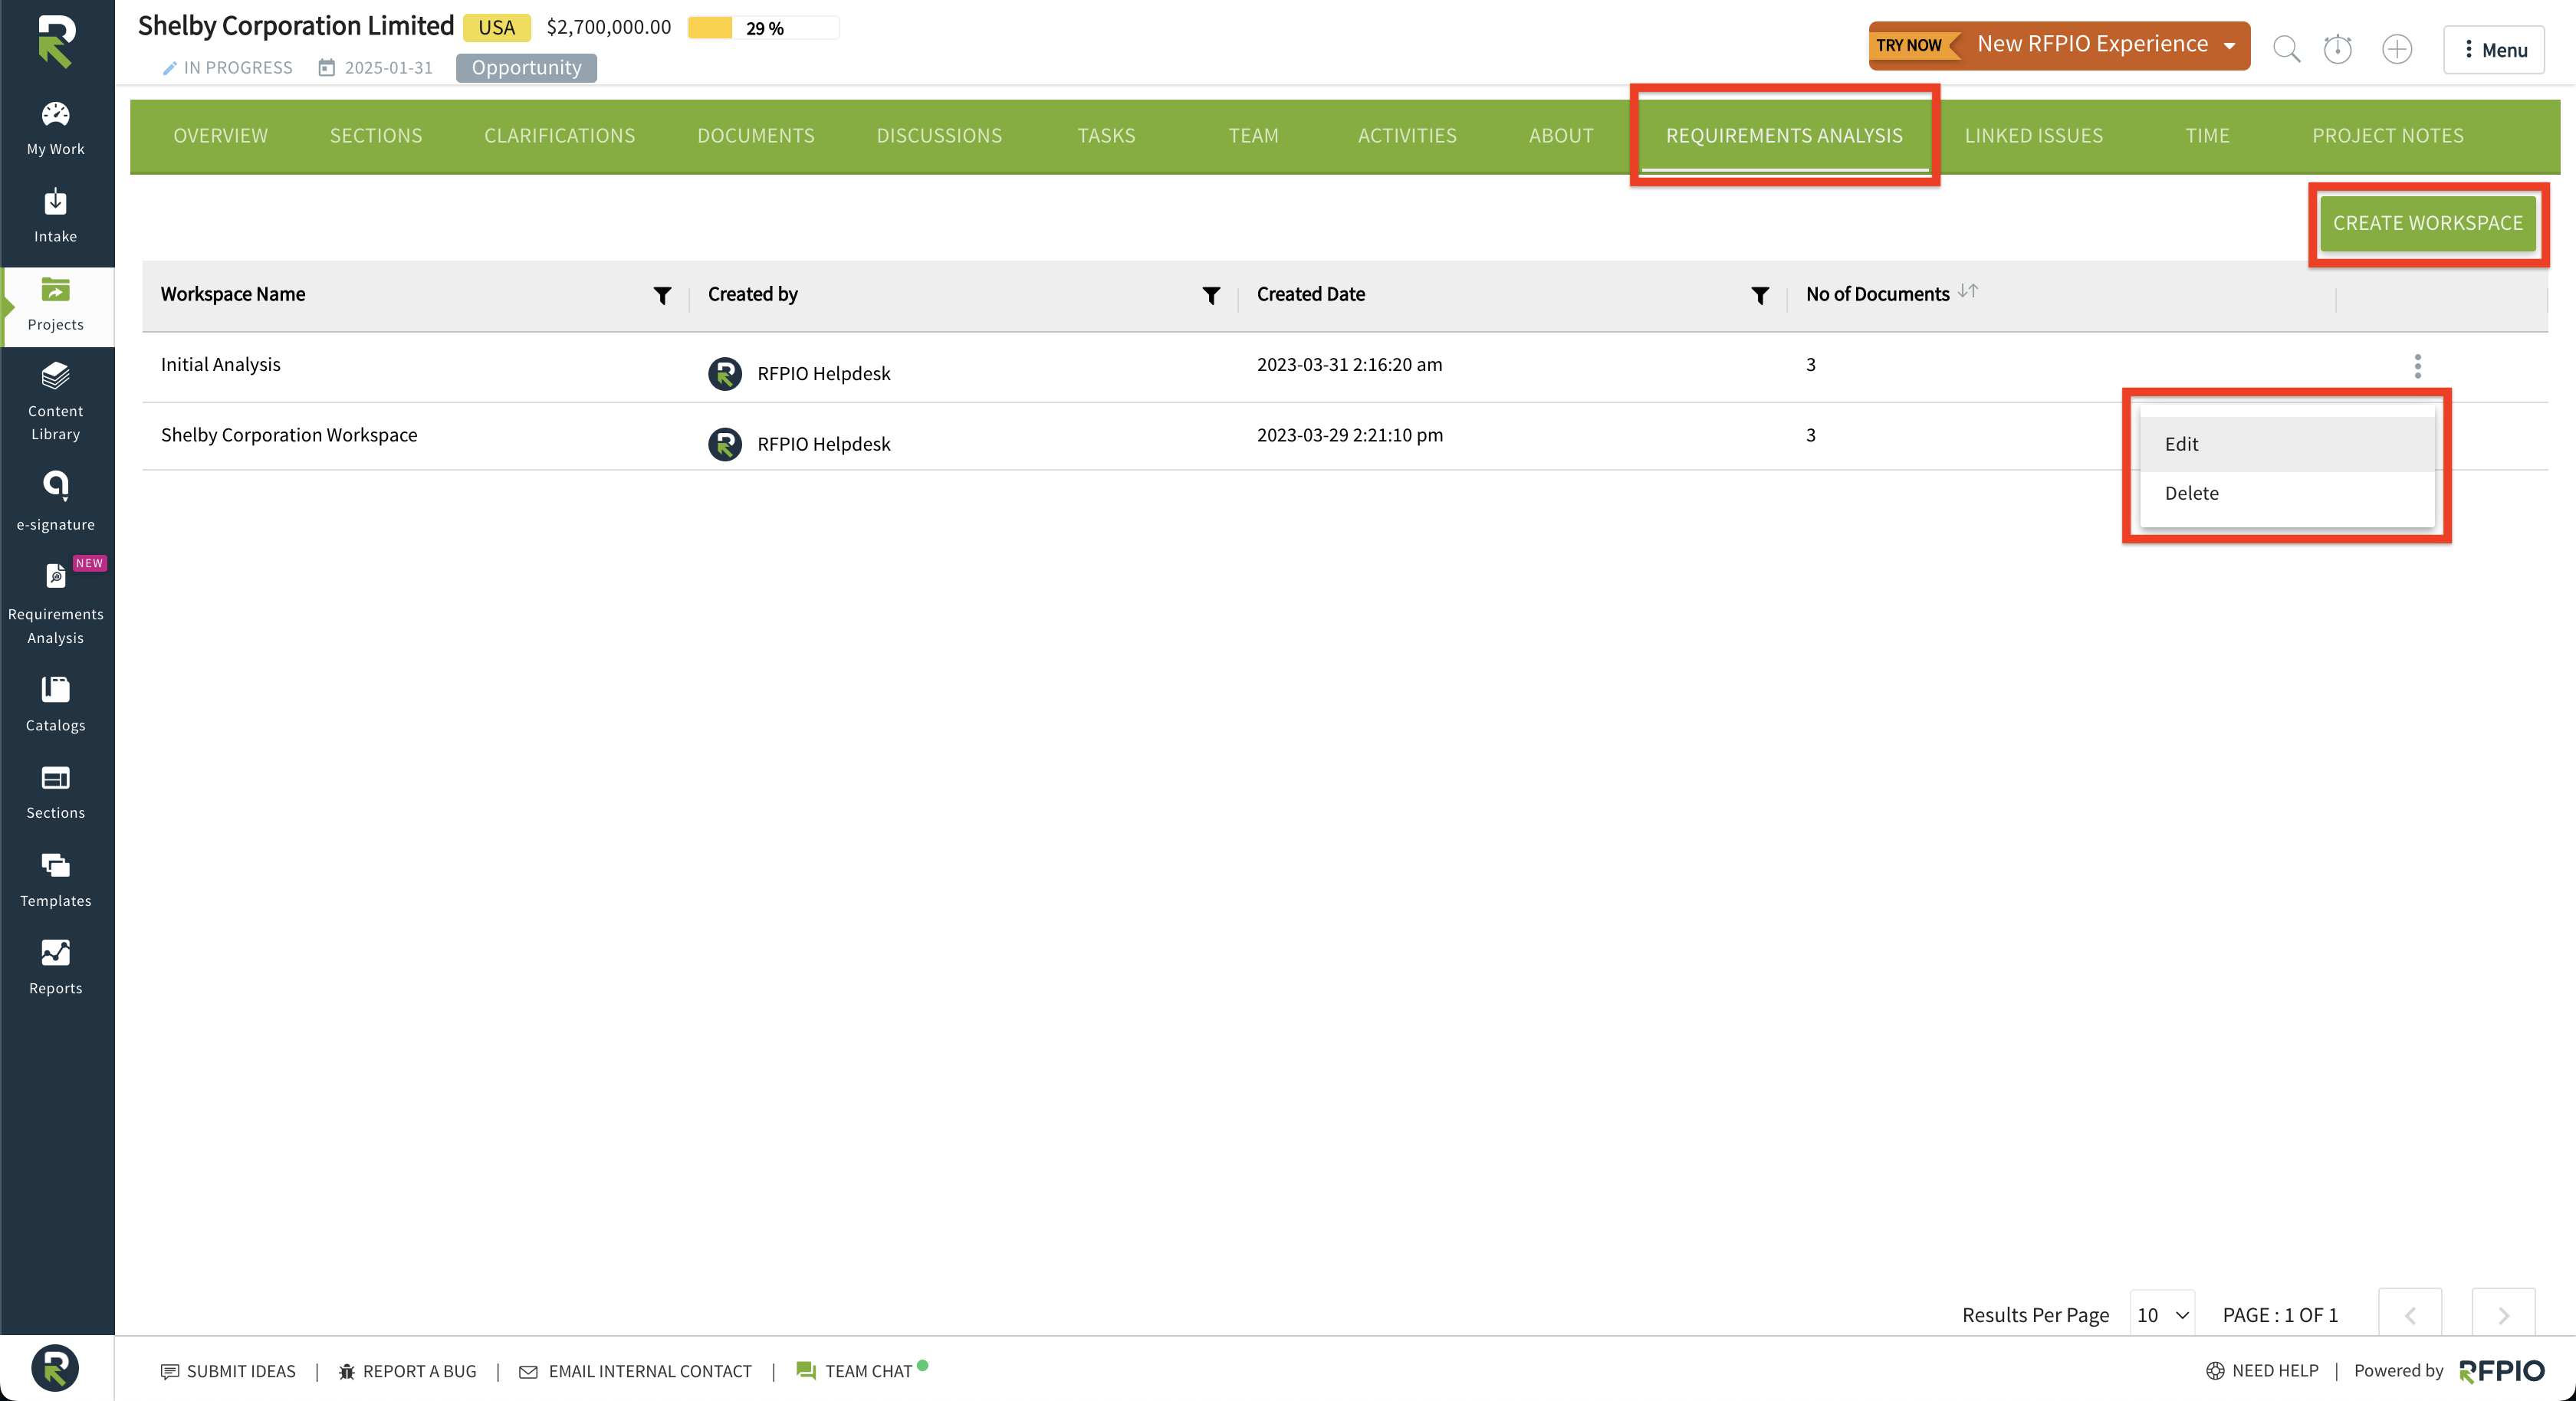This screenshot has height=1401, width=2576.
Task: Click the RFPIO logo at top of sidebar
Action: coord(56,42)
